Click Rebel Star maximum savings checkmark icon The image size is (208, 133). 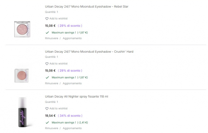47,33
